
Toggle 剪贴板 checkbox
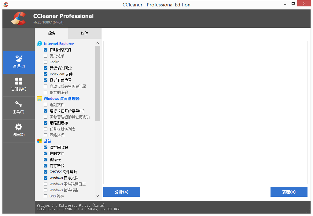[x=46, y=160]
